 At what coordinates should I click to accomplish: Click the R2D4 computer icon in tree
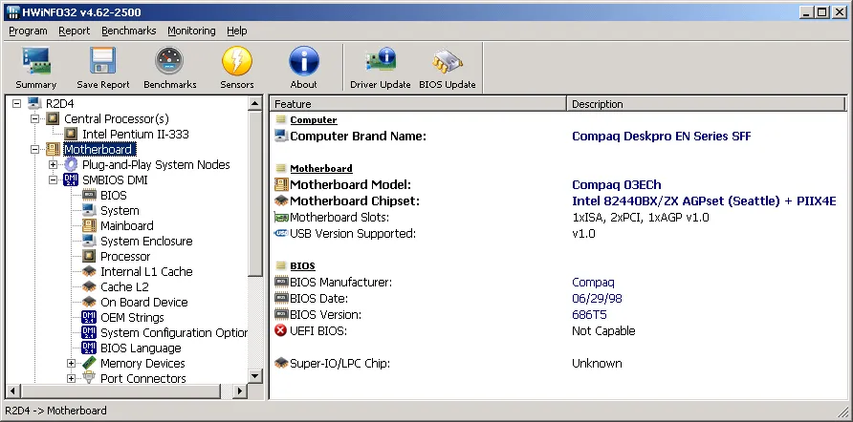(x=34, y=103)
